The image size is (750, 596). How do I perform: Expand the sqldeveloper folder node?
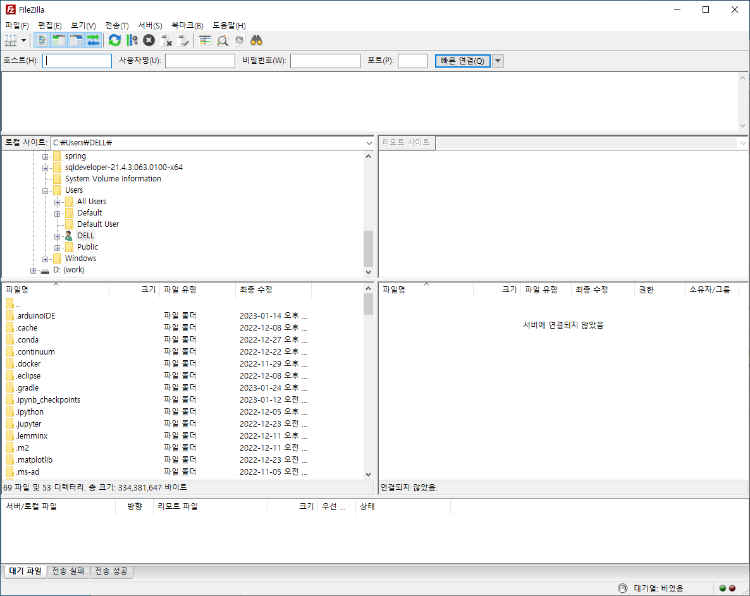[45, 168]
